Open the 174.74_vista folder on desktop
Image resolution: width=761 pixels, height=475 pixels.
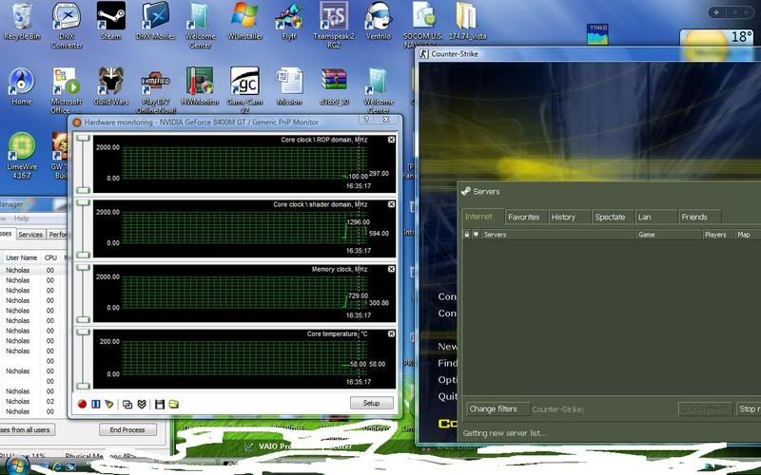point(467,21)
